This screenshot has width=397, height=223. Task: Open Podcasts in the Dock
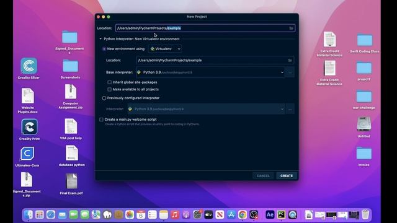[x=186, y=215]
